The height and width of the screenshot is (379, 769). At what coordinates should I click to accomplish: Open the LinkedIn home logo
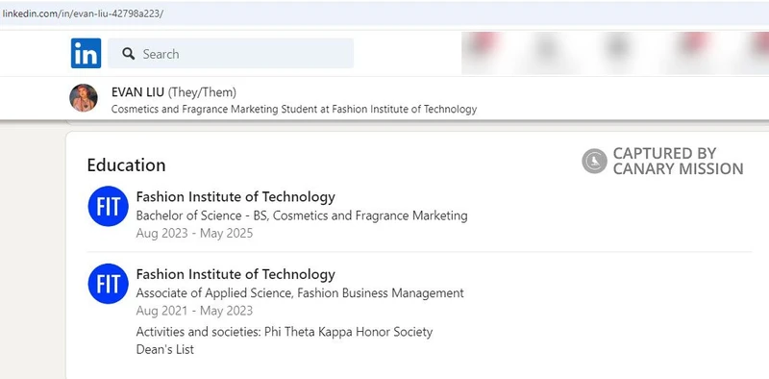tap(86, 53)
